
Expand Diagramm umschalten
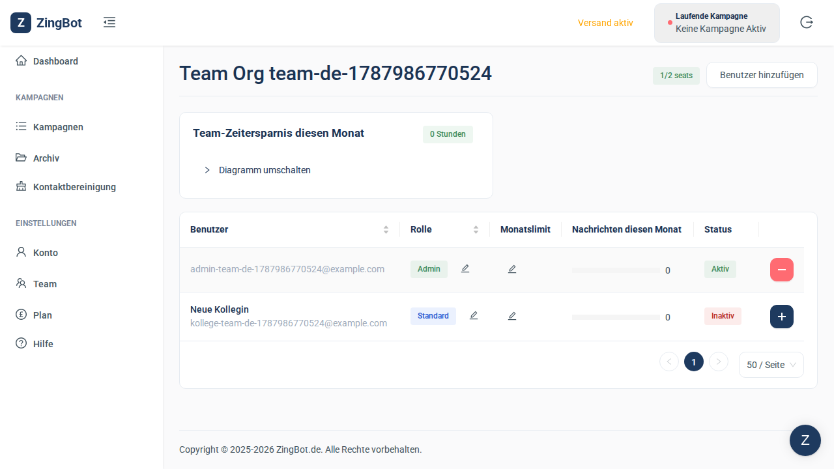tap(257, 170)
